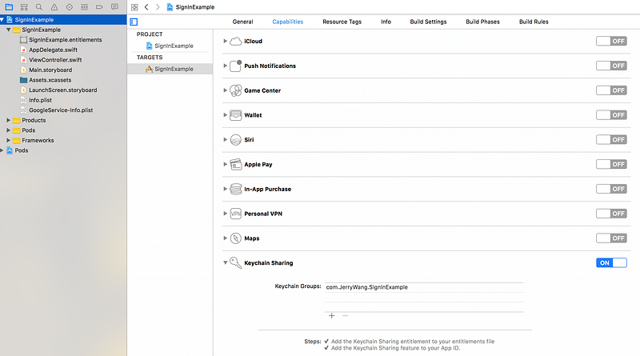This screenshot has height=356, width=640.
Task: Go forward with the right chevron
Action: (158, 7)
